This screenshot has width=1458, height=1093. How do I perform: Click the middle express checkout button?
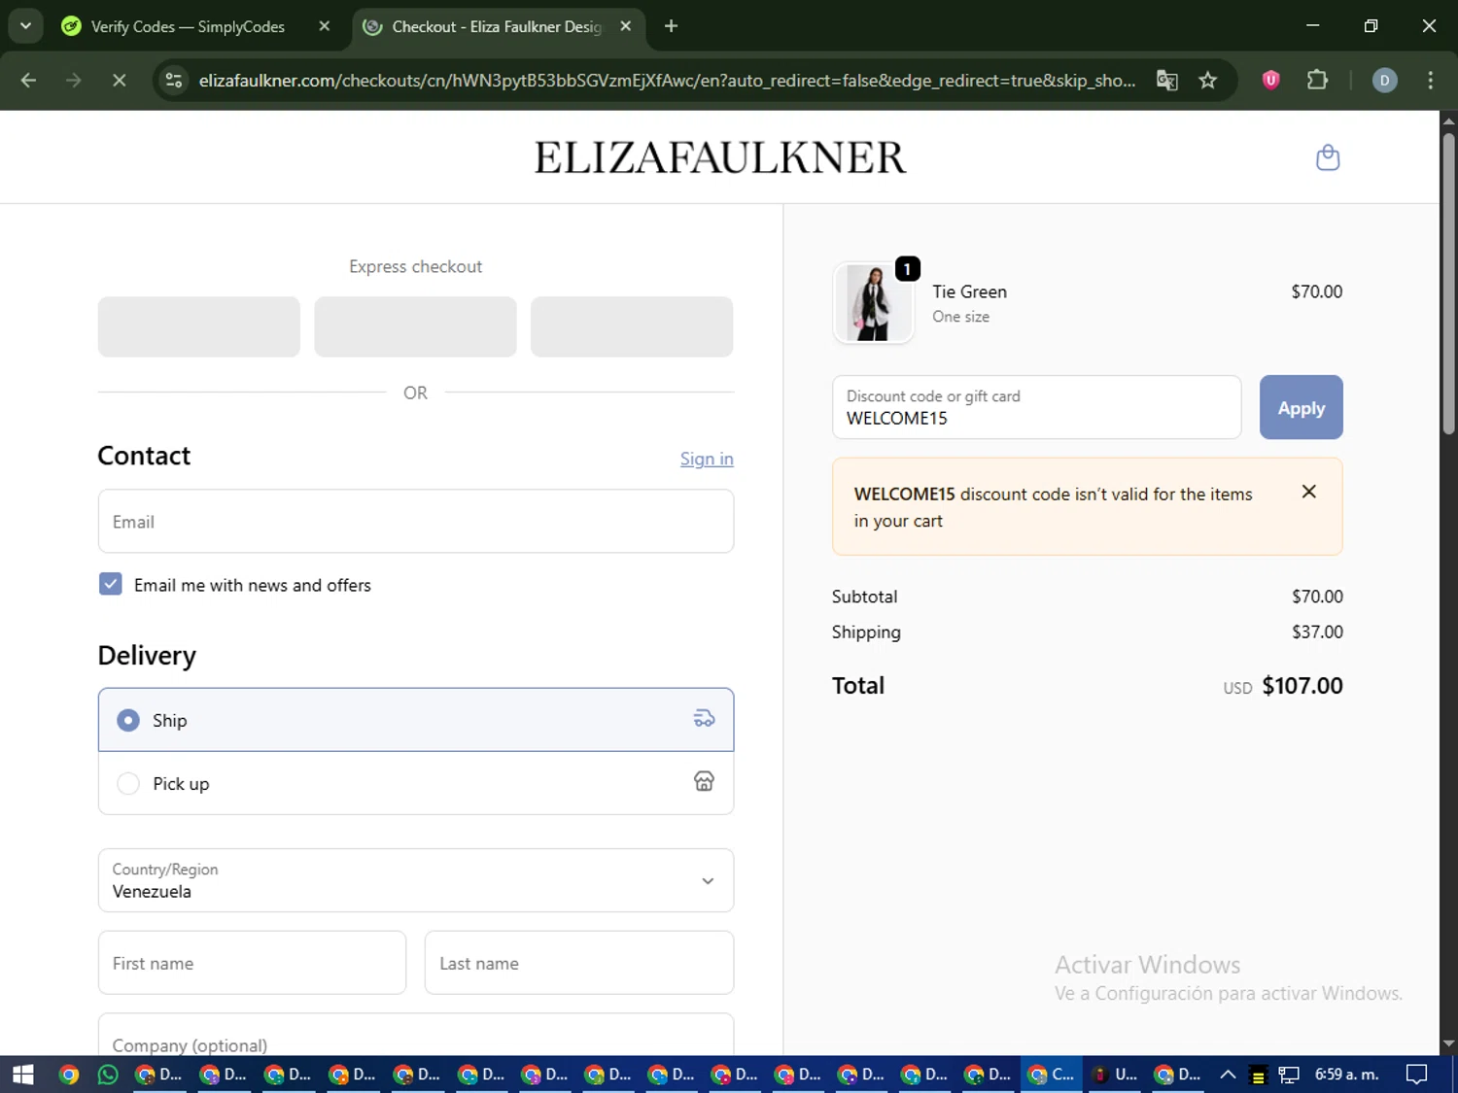[x=415, y=326]
